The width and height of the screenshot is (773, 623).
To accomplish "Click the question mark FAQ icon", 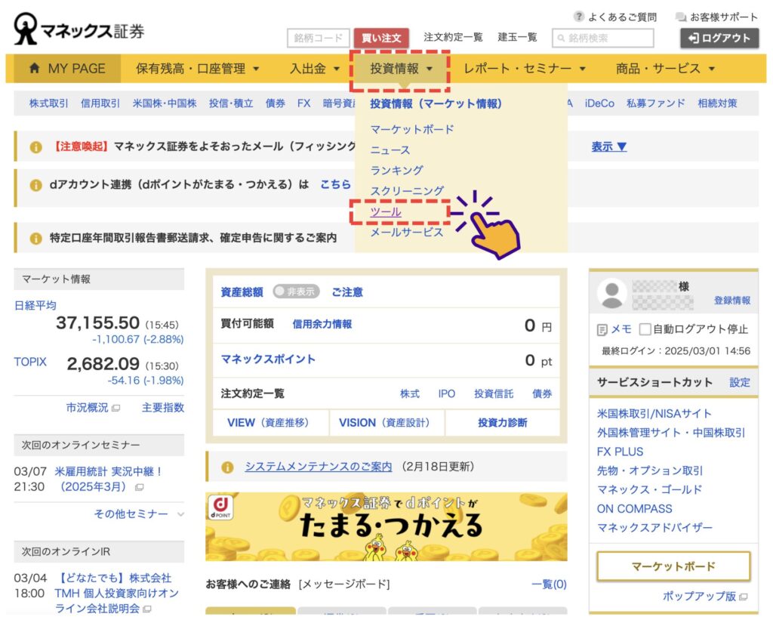I will tap(579, 17).
